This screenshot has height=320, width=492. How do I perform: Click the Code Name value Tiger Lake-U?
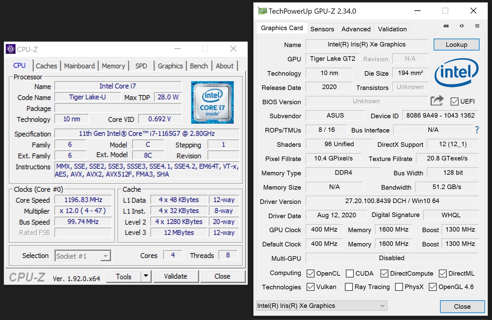(88, 97)
